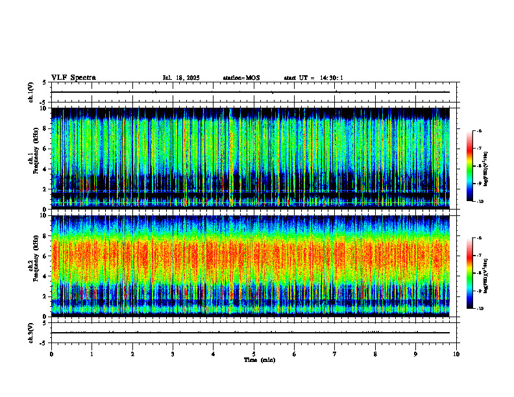Click the ch.1 waveform trace panel
The image size is (514, 397).
point(254,92)
